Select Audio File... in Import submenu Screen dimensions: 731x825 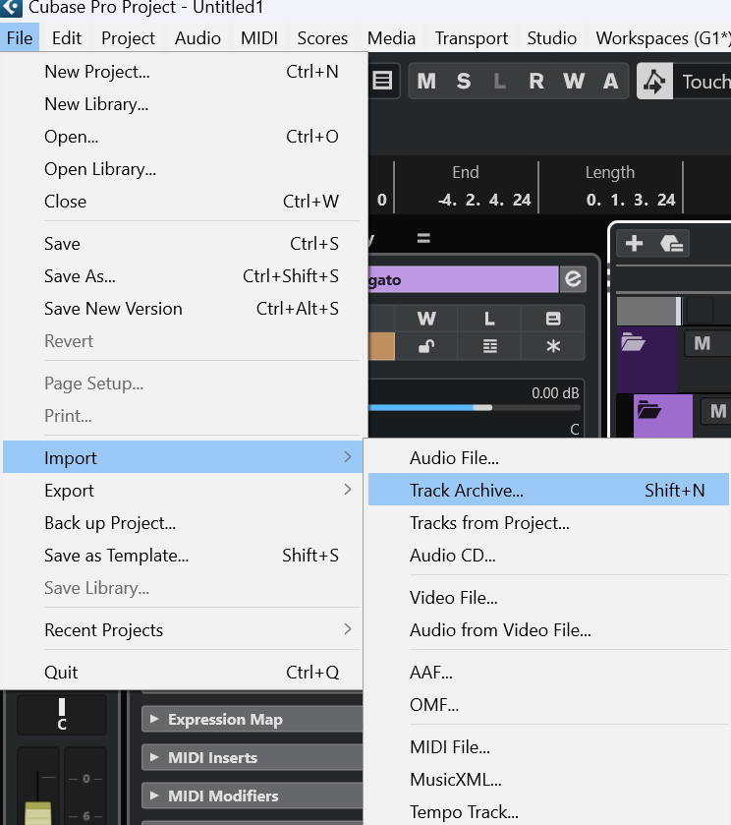pos(548,458)
